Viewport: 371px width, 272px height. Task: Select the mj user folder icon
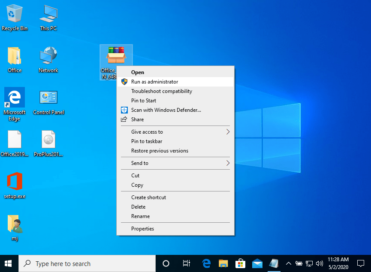[15, 227]
